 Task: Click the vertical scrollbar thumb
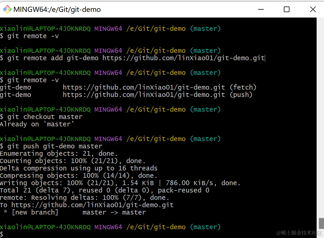(x=321, y=223)
